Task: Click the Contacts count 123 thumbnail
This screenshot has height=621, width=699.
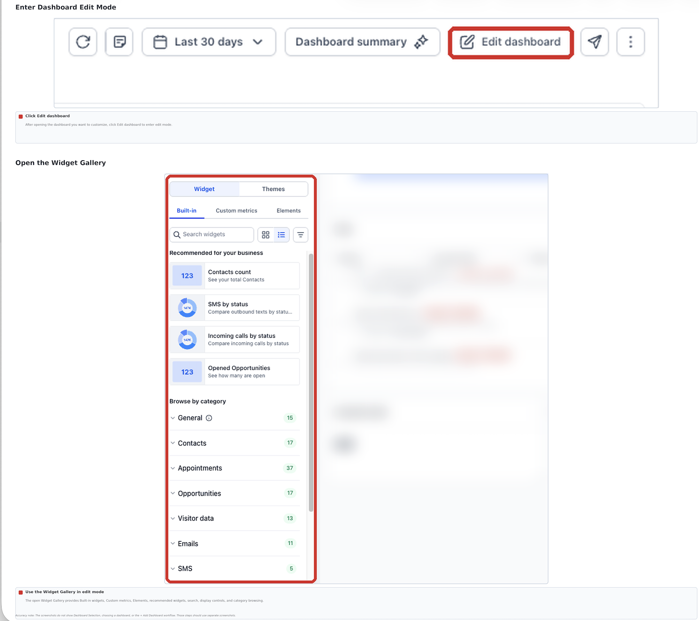Action: pos(187,276)
